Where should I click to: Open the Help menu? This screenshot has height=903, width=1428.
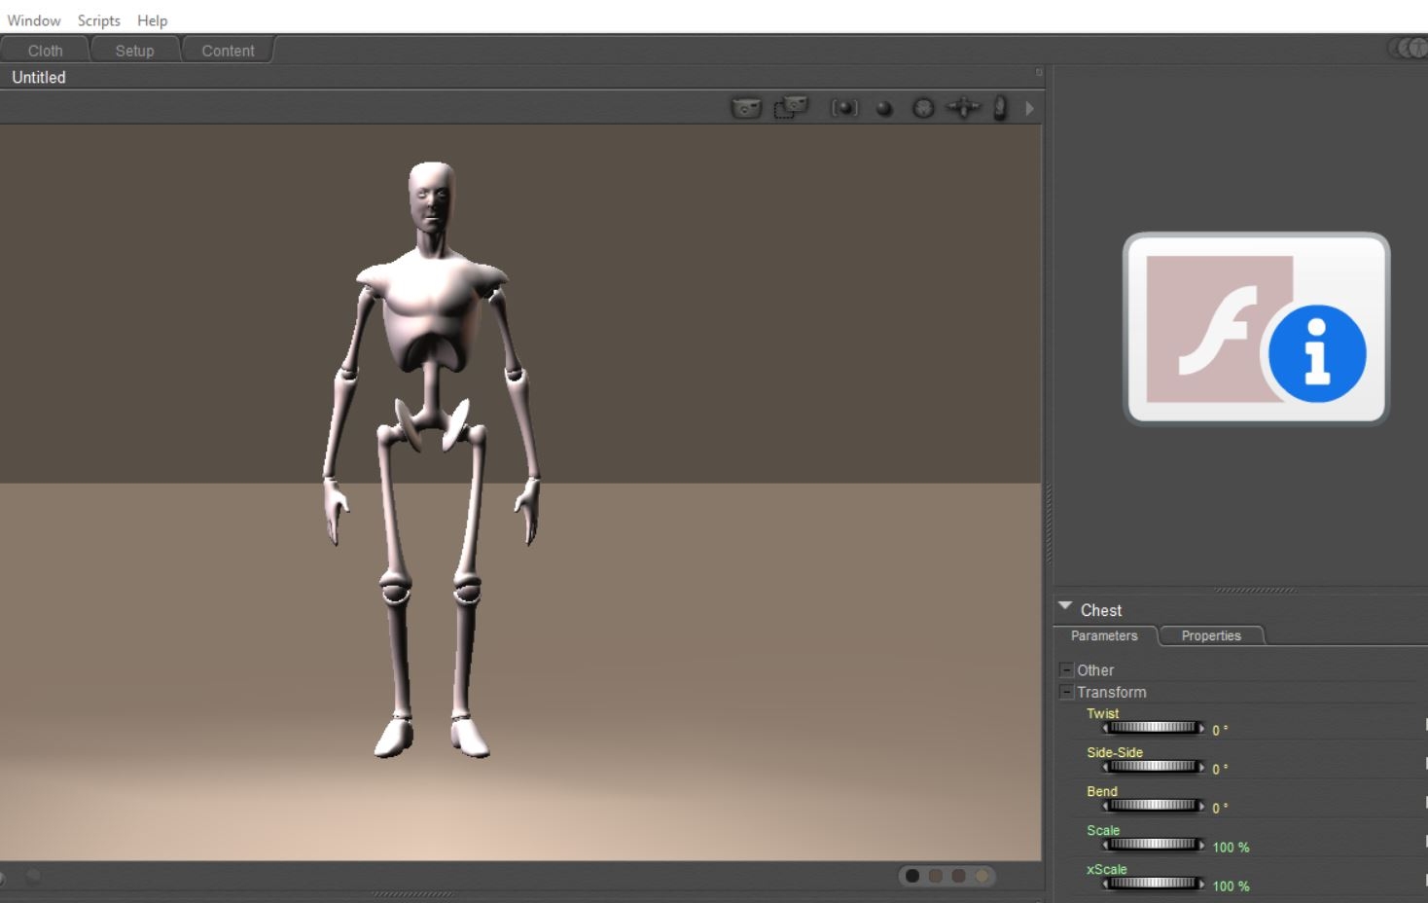click(152, 20)
